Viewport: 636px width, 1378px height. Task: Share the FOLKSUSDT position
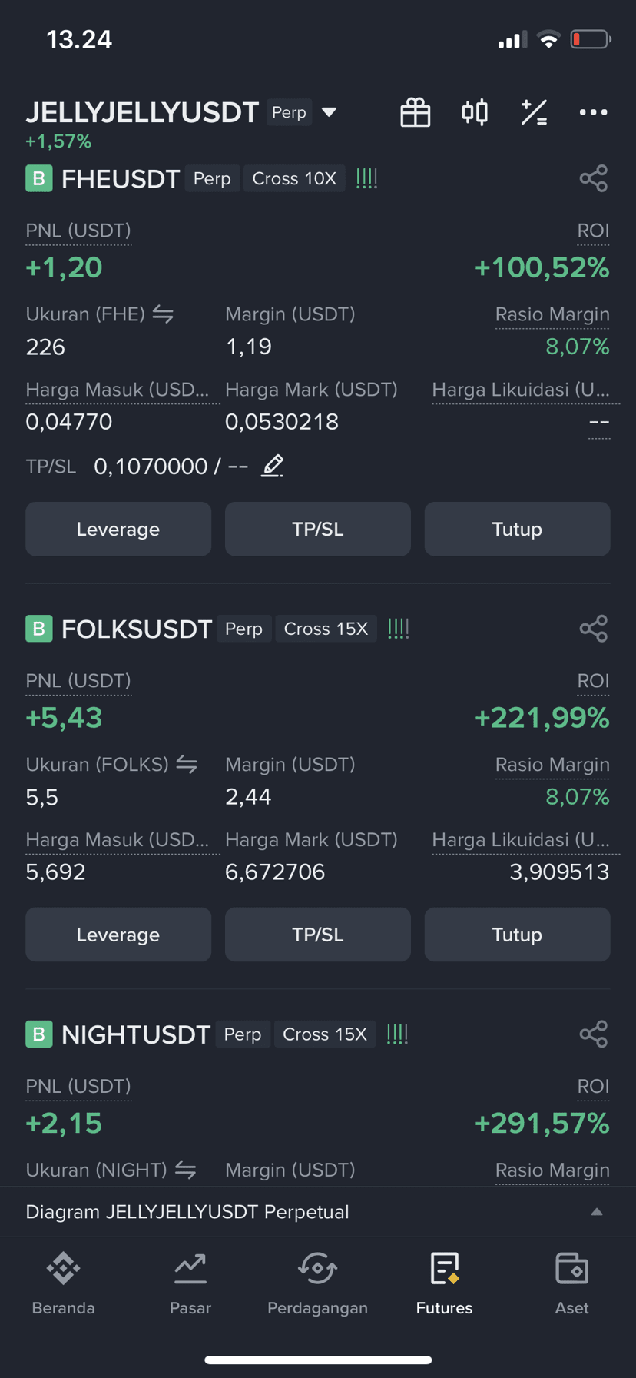pyautogui.click(x=594, y=629)
